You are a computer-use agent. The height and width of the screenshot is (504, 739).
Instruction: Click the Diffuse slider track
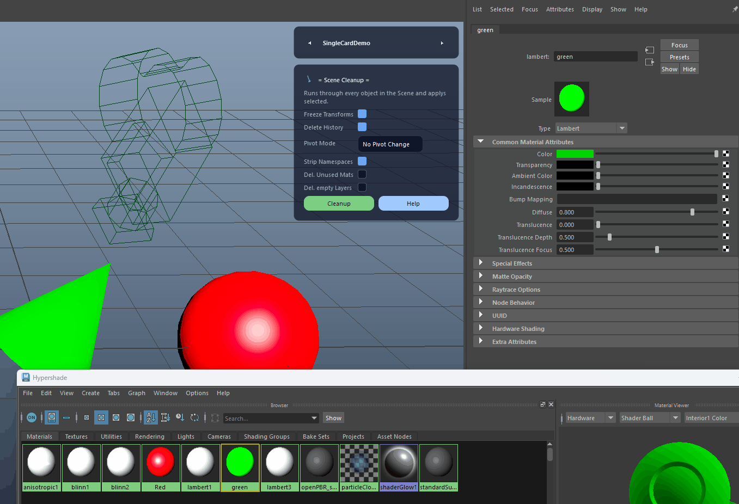point(657,212)
